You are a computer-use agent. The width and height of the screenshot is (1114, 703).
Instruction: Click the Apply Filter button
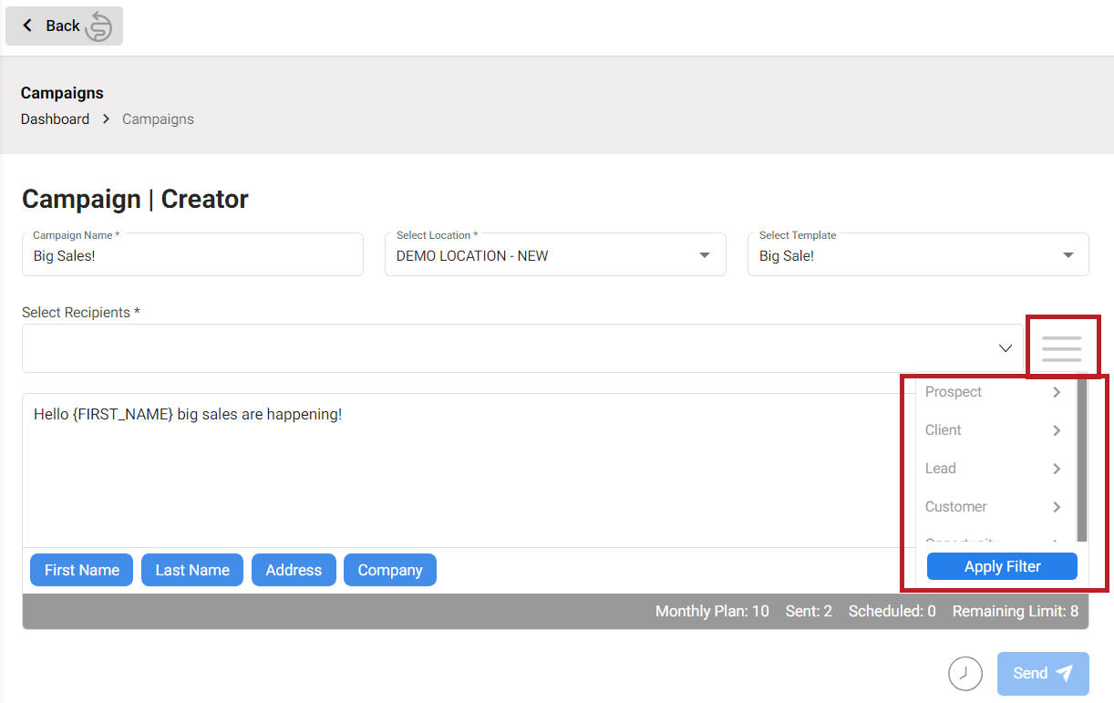(1001, 565)
